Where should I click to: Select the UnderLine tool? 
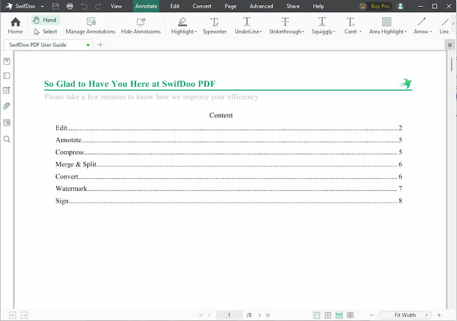pos(247,26)
